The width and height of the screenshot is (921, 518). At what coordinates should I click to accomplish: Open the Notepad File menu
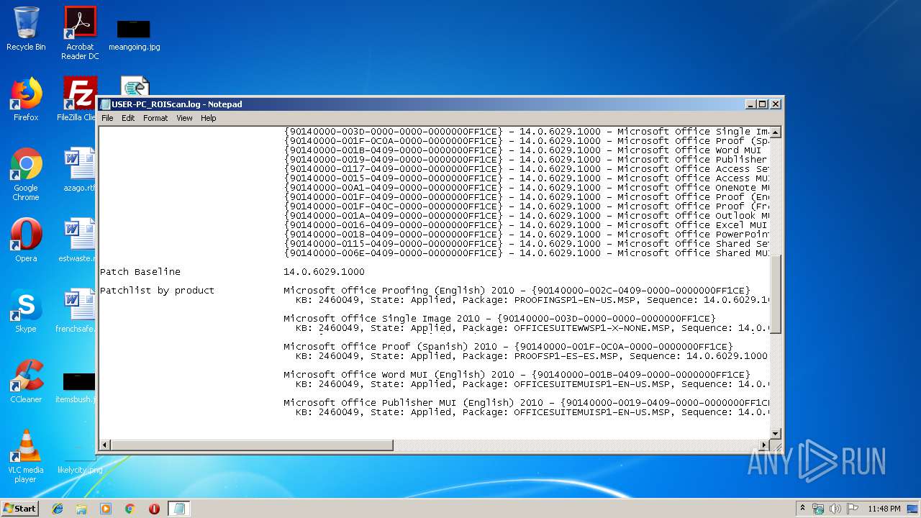pos(107,118)
